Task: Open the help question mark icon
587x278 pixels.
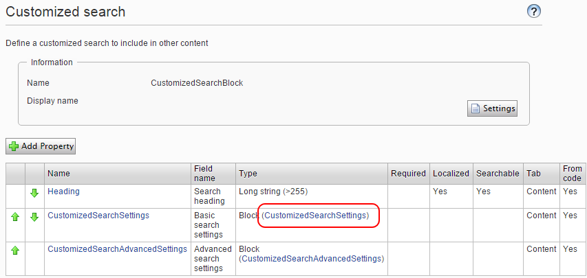Action: pos(534,12)
